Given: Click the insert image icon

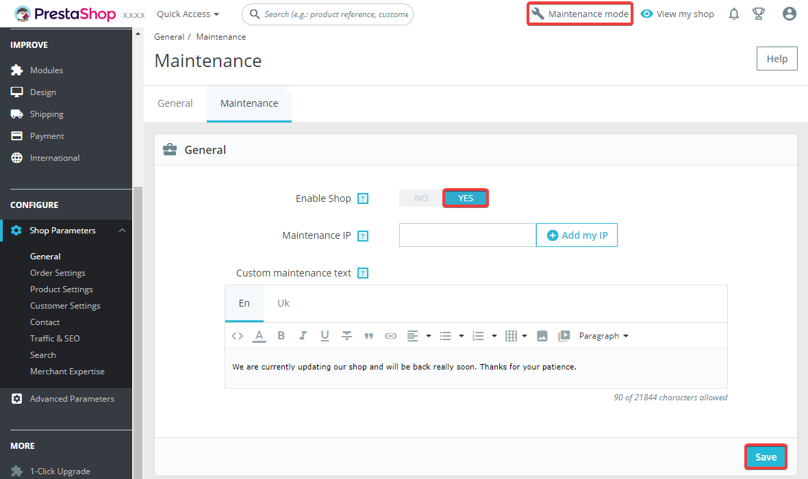Looking at the screenshot, I should tap(542, 336).
